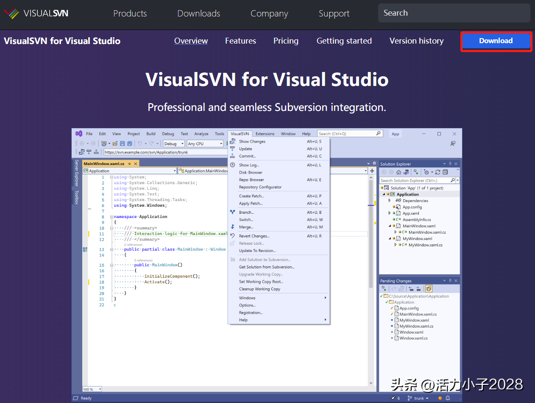Open the 100 % zoom dropdown
This screenshot has height=403, width=535.
(x=92, y=389)
